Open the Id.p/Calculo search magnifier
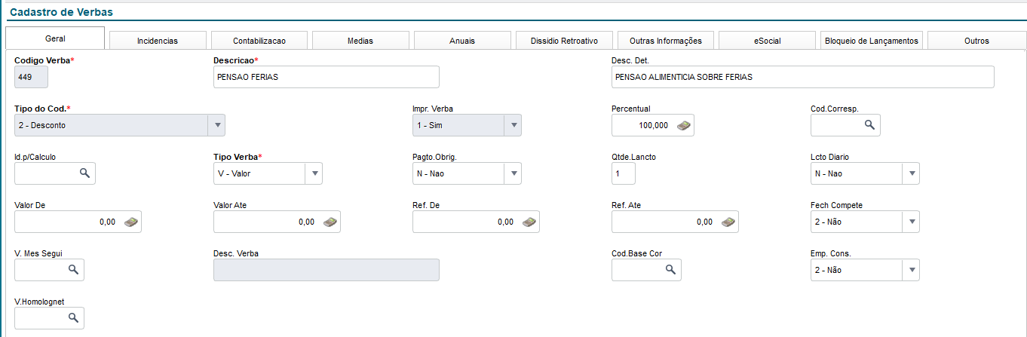 coord(84,173)
